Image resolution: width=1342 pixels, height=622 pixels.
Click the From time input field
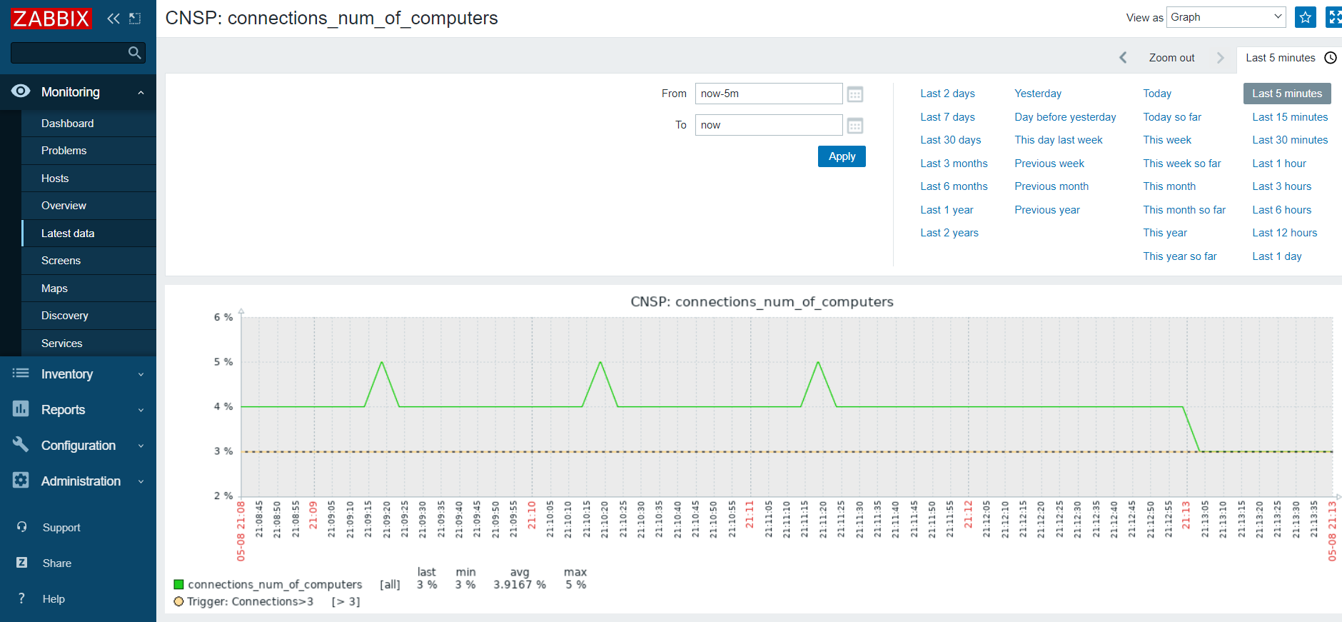click(x=769, y=94)
